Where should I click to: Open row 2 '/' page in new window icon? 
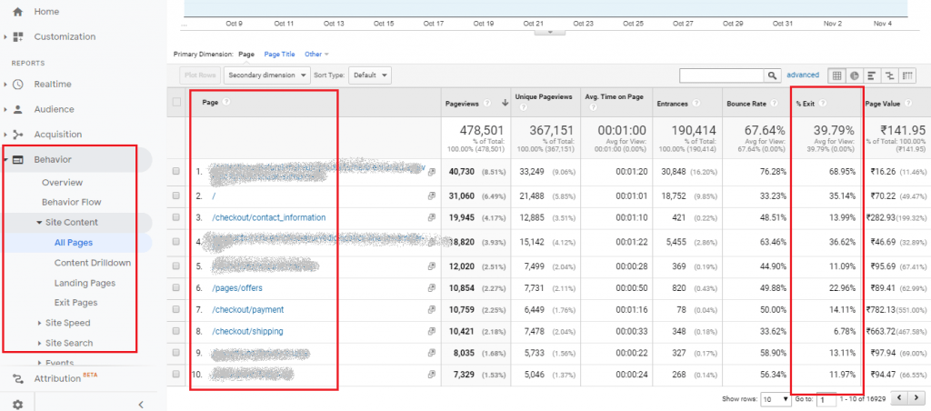coord(432,196)
